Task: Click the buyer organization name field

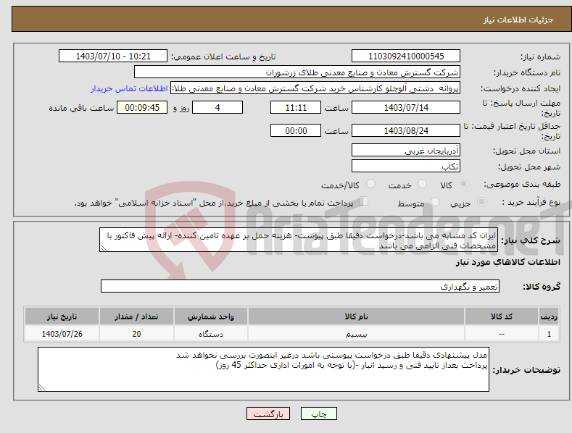Action: [x=297, y=72]
